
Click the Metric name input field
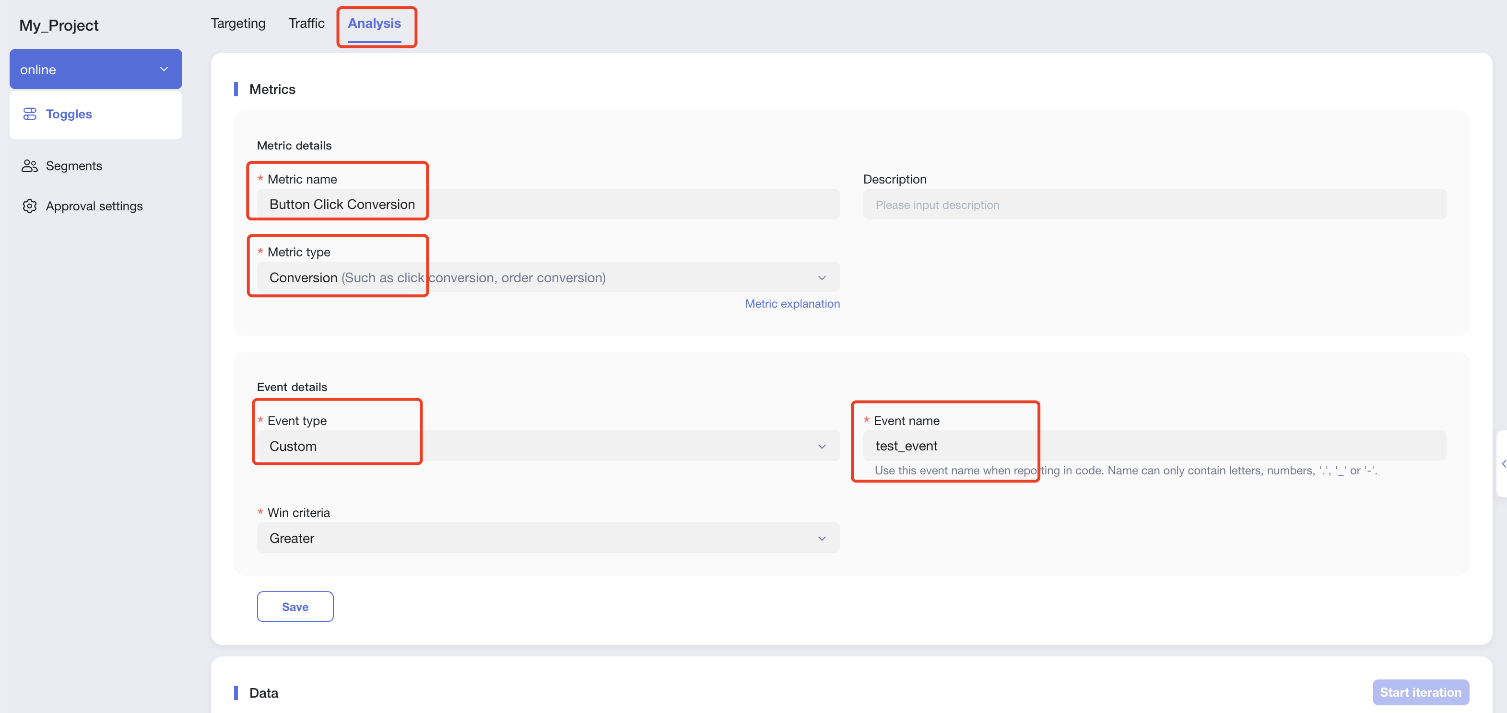pos(548,205)
